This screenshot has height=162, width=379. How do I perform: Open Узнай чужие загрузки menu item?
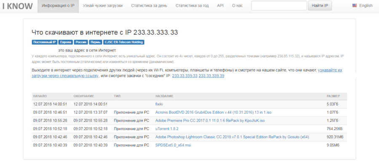pos(102,6)
